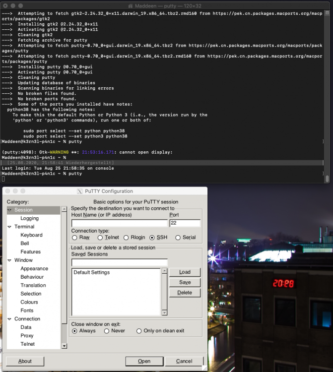The width and height of the screenshot is (333, 372).
Task: Click saved sessions list scroll down arrow
Action: coord(164,312)
